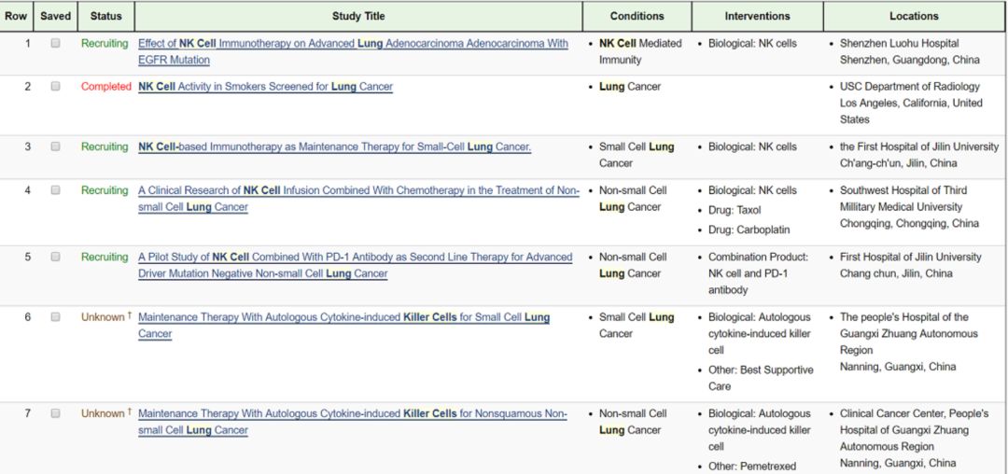The image size is (1008, 474).
Task: Open NK Cell Infusion Combined With Chemotherapy study
Action: tap(358, 190)
